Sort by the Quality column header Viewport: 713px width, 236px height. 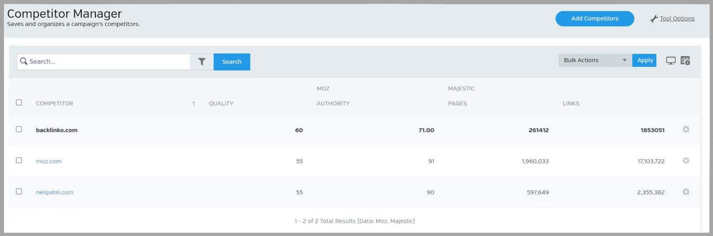point(221,104)
